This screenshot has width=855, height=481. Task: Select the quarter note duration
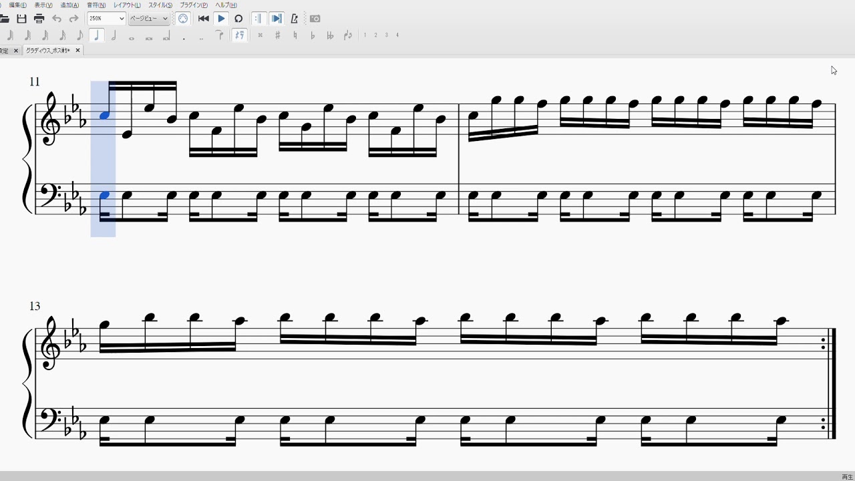coord(97,35)
